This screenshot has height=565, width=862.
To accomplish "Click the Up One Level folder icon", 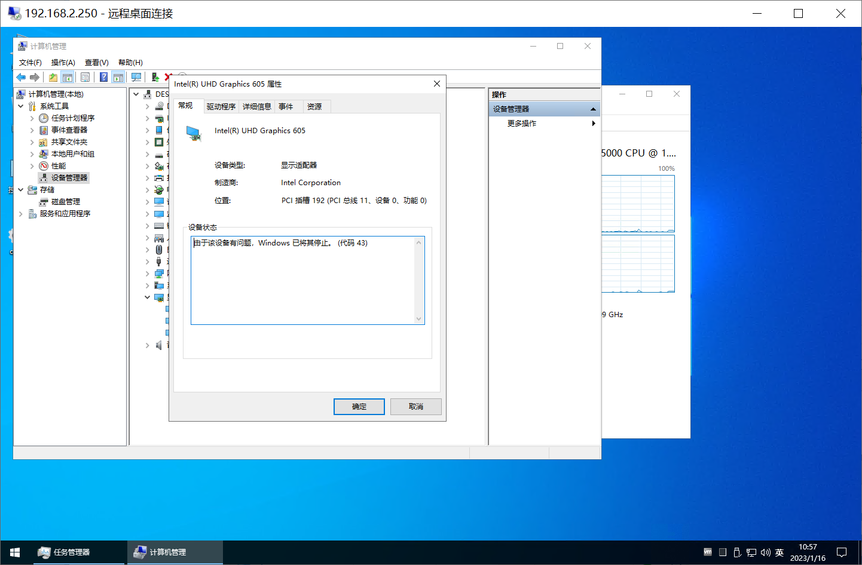I will (x=53, y=77).
